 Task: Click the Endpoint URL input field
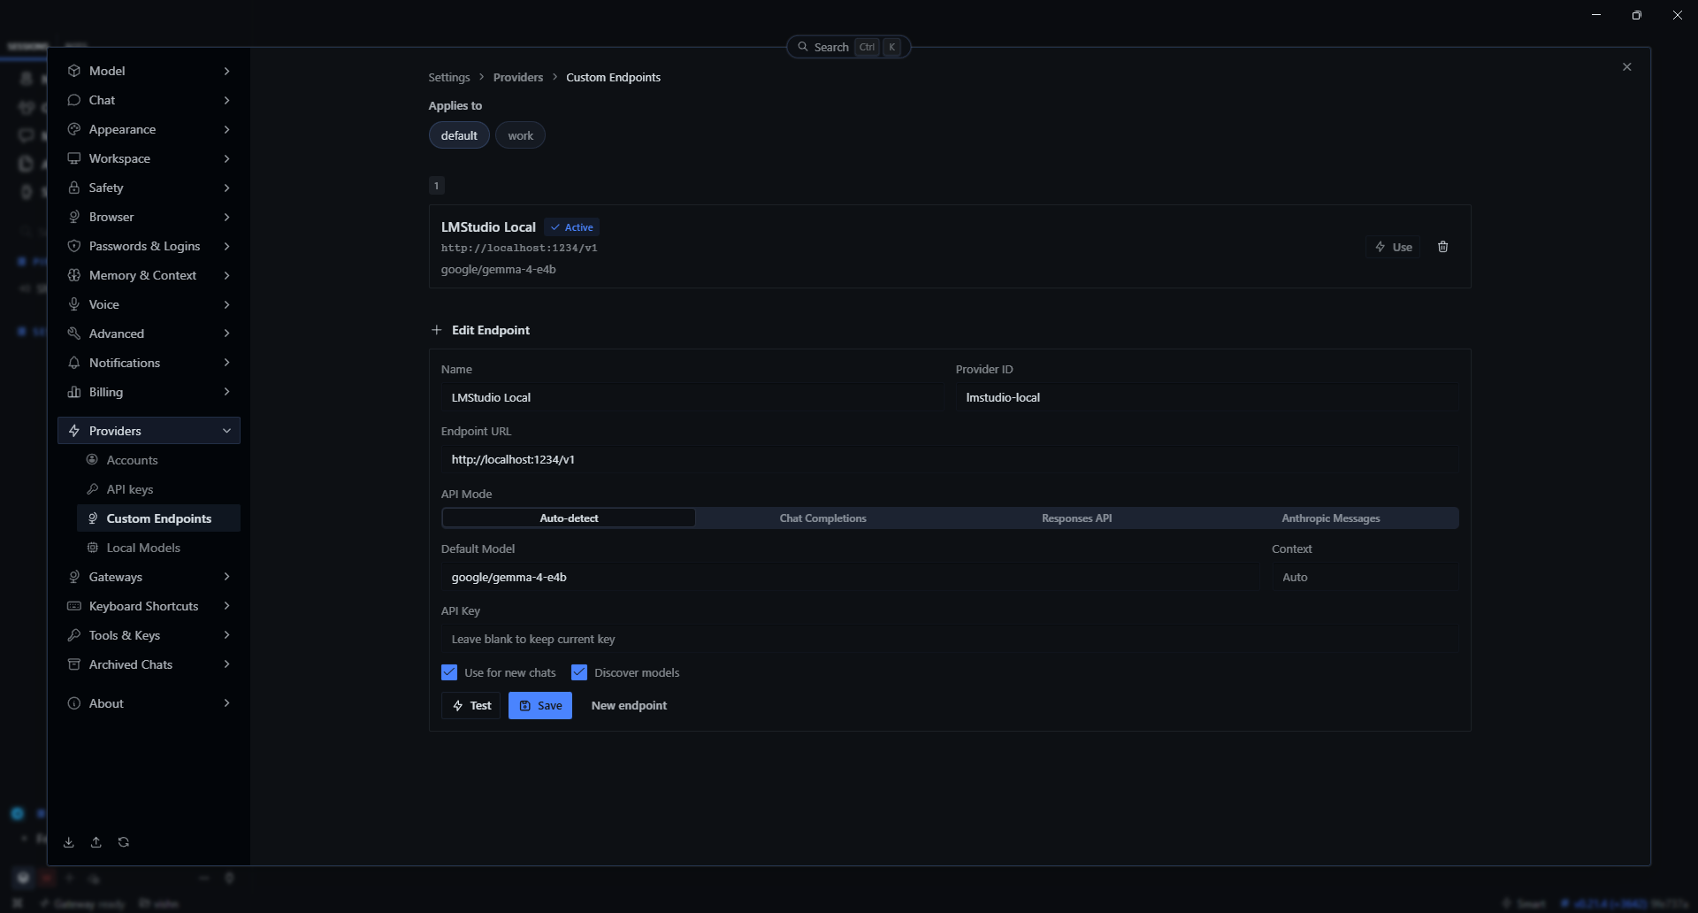950,459
